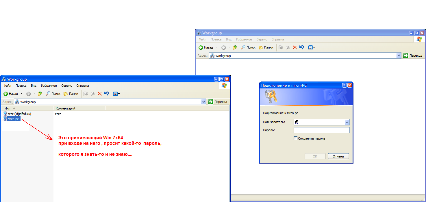Screen dimensions: 426x202
Task: Click Move To icon in front Workgroup toolbar
Action: tap(86, 94)
